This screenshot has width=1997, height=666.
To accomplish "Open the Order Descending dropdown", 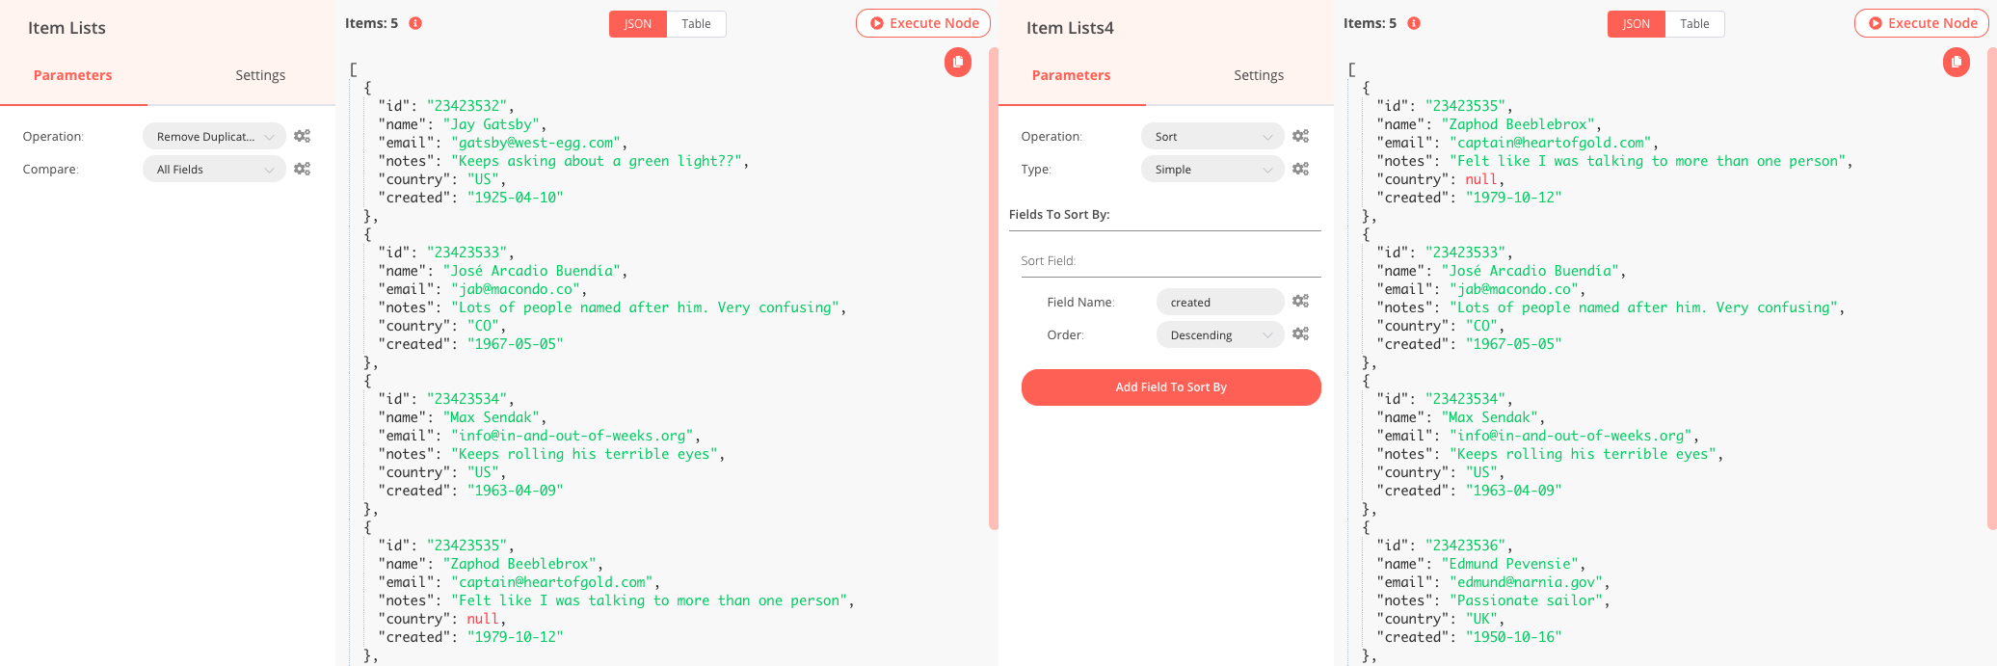I will (1219, 334).
